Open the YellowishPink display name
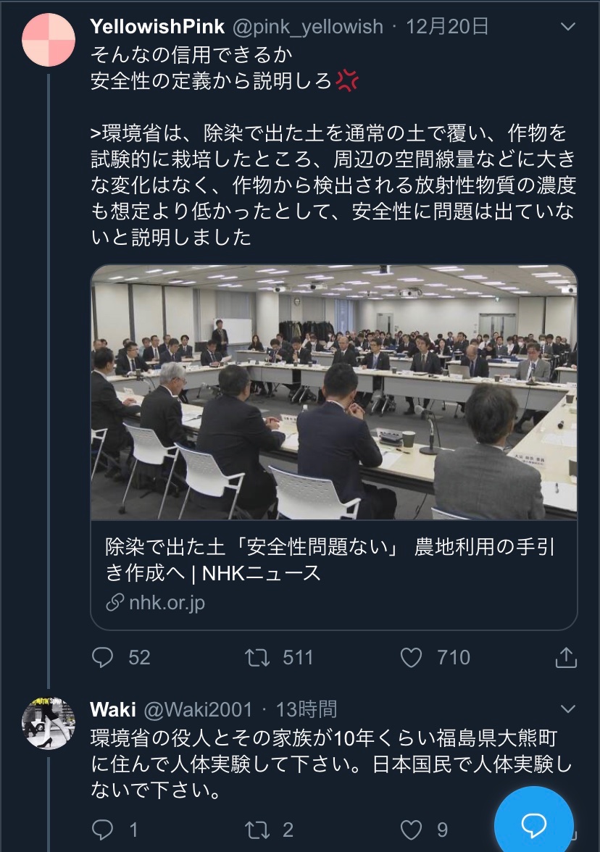This screenshot has height=852, width=600. (x=157, y=26)
